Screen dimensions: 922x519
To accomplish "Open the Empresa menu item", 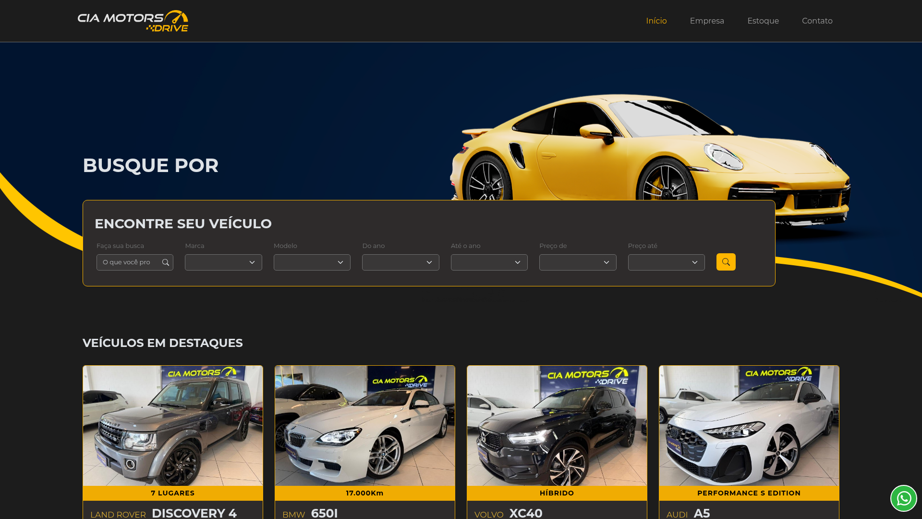I will [707, 21].
